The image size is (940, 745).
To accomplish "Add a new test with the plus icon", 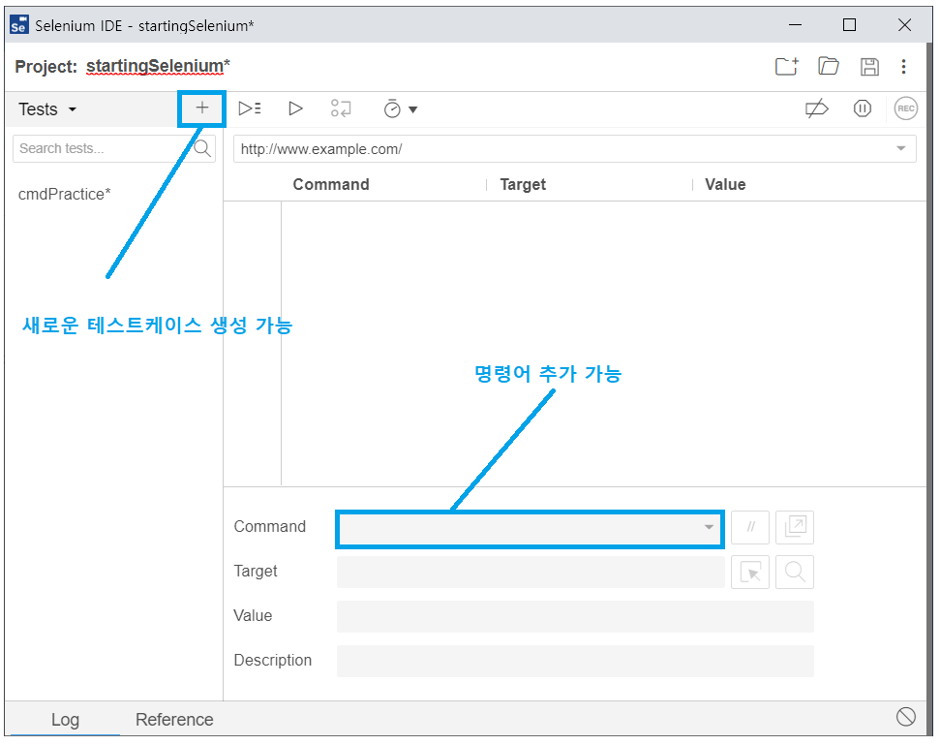I will pos(202,108).
